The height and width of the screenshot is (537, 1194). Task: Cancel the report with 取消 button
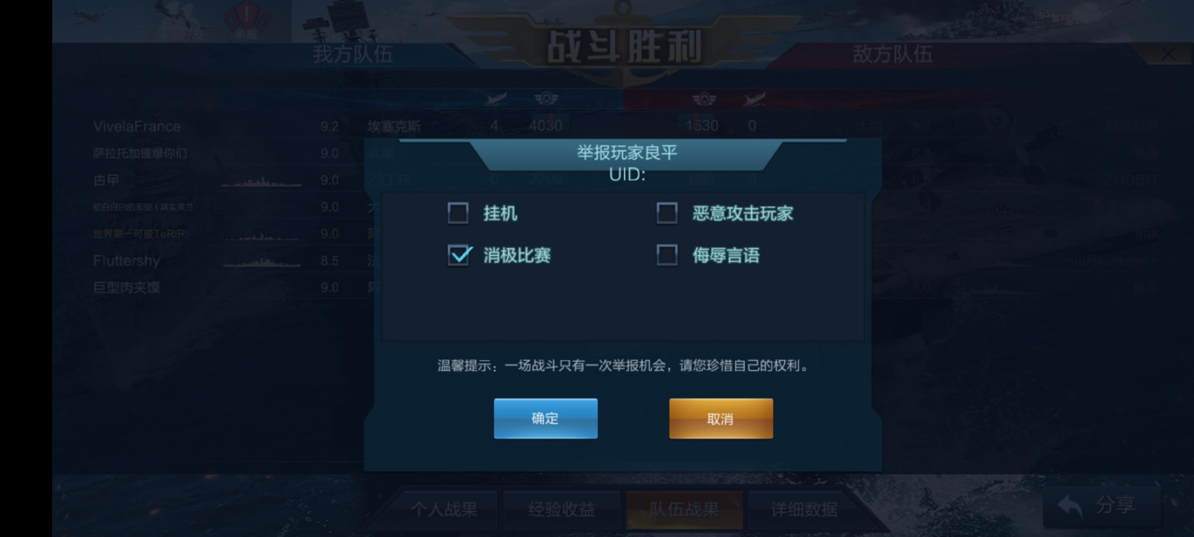(721, 418)
